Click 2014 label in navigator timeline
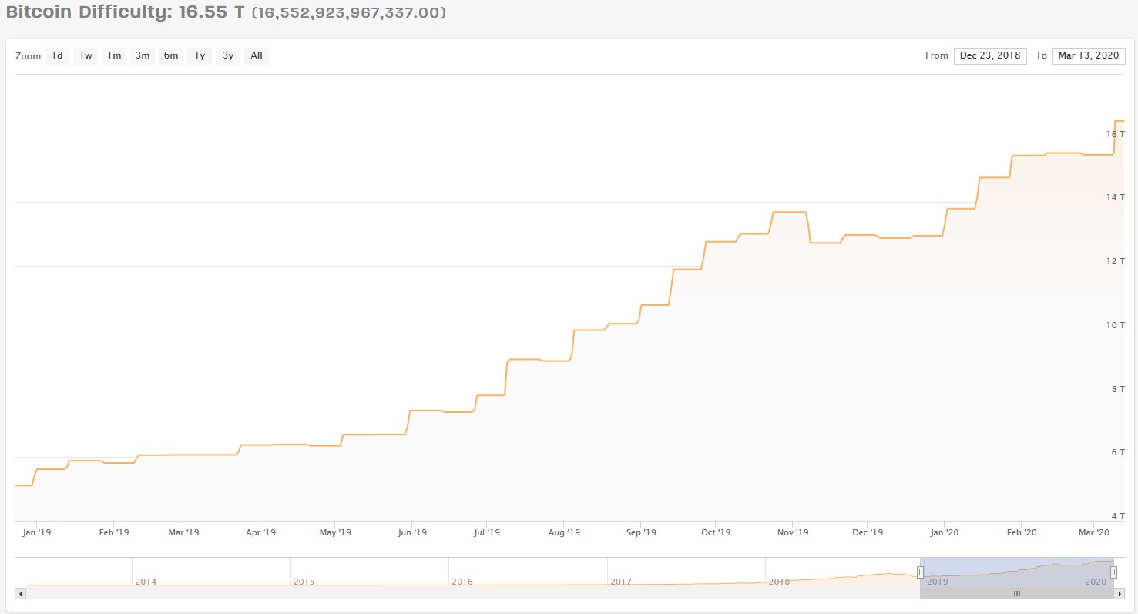The image size is (1138, 614). (146, 582)
